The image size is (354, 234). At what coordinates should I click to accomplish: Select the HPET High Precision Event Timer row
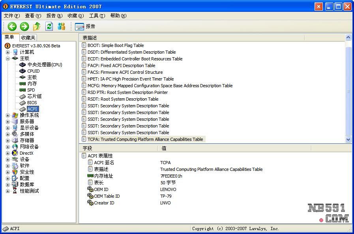coord(130,79)
